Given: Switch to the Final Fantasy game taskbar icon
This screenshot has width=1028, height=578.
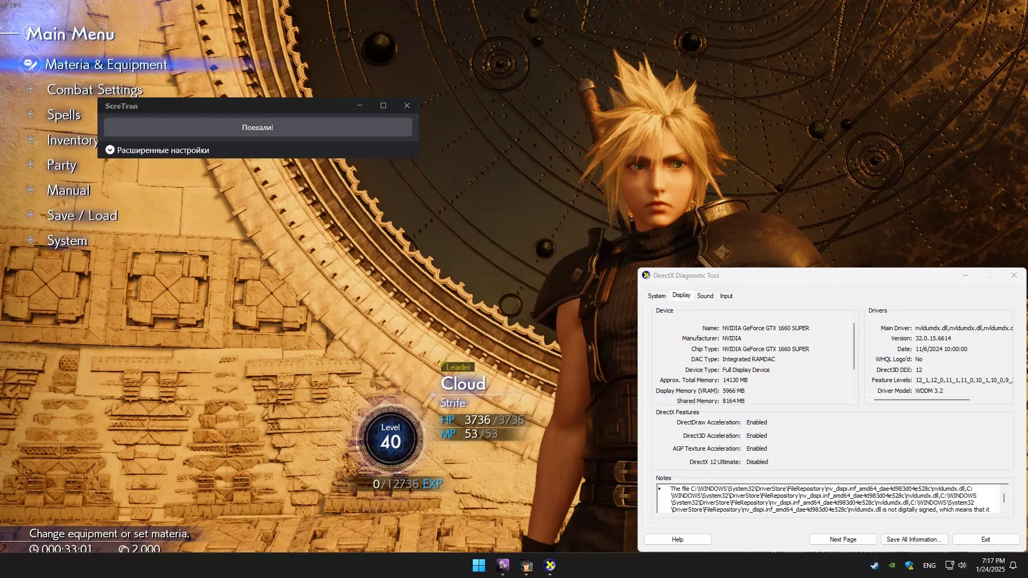Looking at the screenshot, I should (526, 565).
